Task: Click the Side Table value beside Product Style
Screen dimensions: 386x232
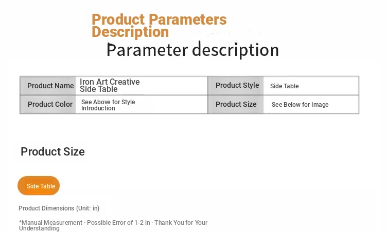Action: (284, 86)
